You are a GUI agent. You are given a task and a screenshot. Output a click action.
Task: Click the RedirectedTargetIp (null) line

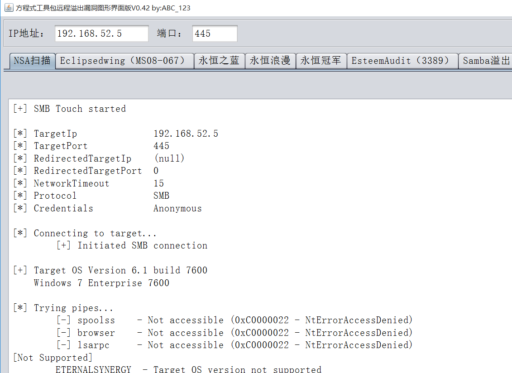(99, 158)
